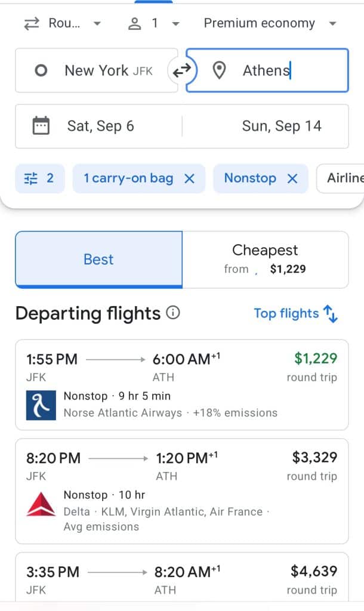Click the sort arrows next to Top flights
364x611 pixels.
point(331,313)
